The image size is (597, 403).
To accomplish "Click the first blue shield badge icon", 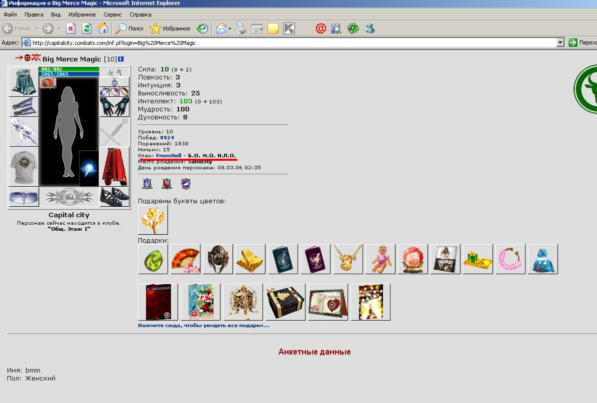I will pyautogui.click(x=147, y=184).
